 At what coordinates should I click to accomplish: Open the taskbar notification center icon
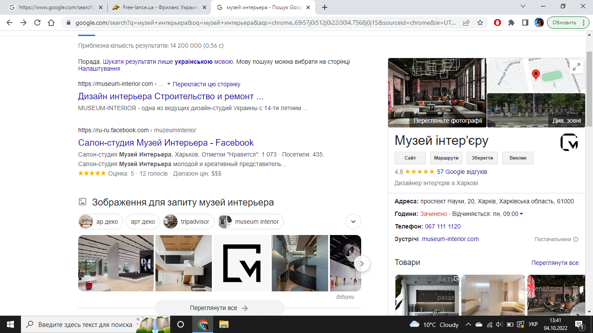pyautogui.click(x=579, y=324)
